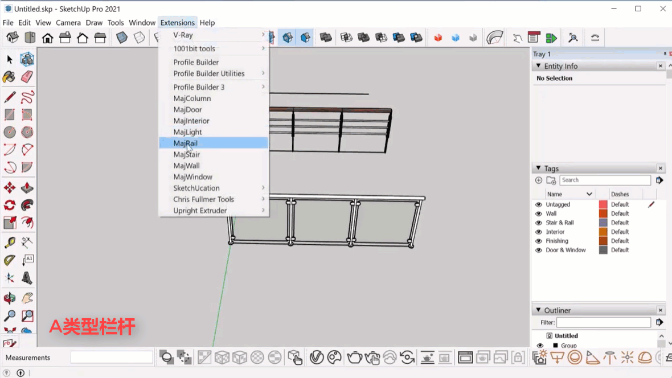672x378 pixels.
Task: Select the Tape Measure tool
Action: tap(10, 243)
